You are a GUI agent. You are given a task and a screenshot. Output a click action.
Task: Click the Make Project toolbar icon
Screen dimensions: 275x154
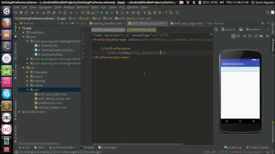click(x=82, y=12)
